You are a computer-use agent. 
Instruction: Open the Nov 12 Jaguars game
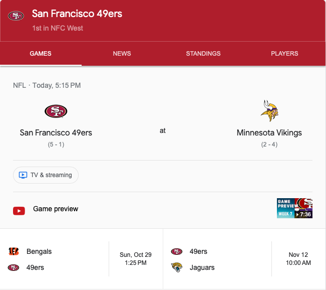pyautogui.click(x=299, y=259)
